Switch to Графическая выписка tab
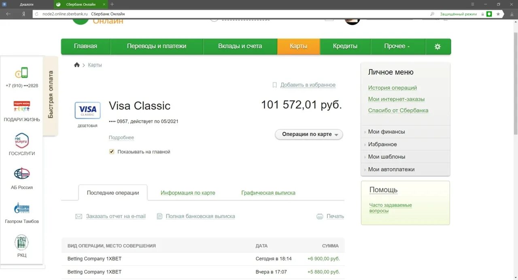518x280 pixels. pyautogui.click(x=268, y=193)
